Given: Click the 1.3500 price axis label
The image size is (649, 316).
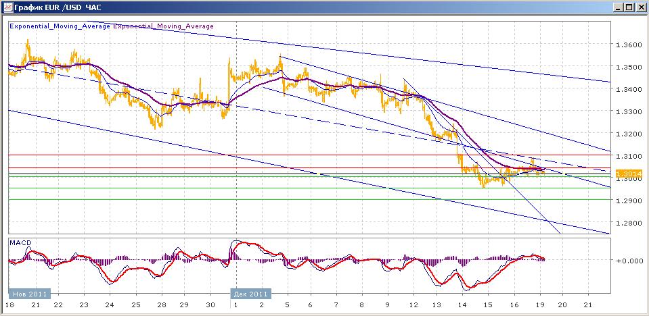Looking at the screenshot, I should (x=629, y=67).
